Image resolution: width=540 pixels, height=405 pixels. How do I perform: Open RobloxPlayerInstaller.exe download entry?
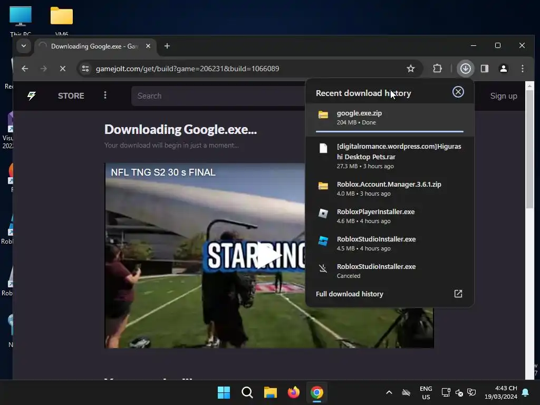pyautogui.click(x=390, y=216)
